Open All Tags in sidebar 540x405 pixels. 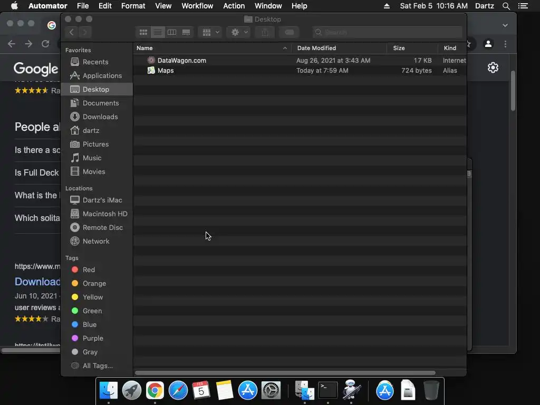(x=97, y=366)
